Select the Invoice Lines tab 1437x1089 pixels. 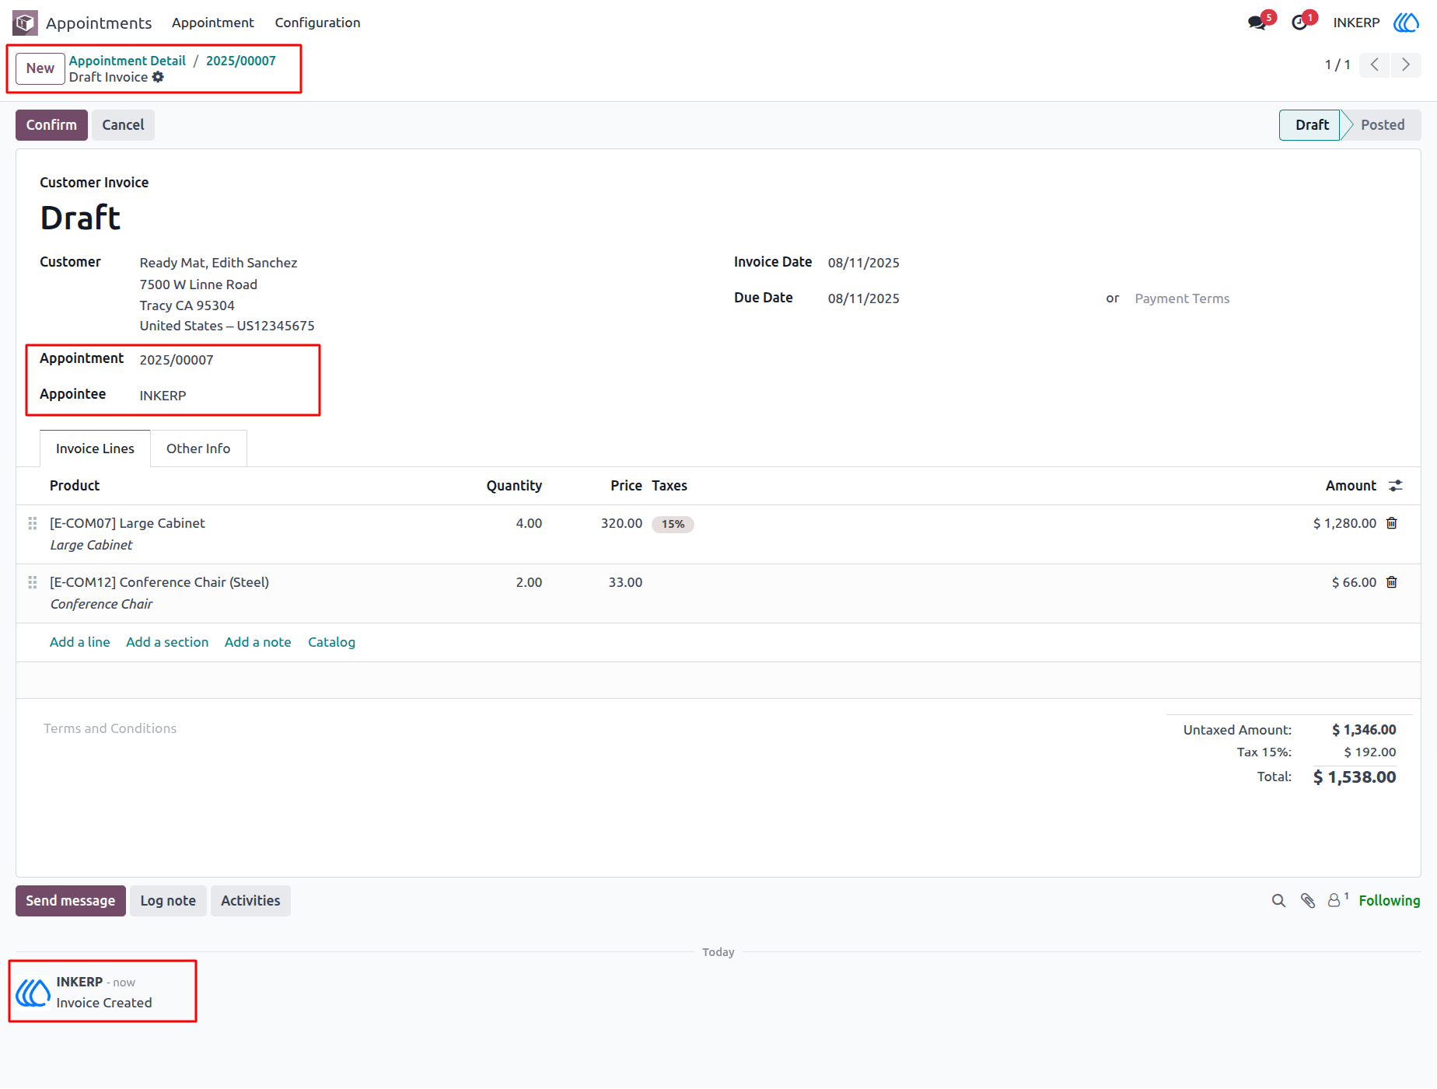coord(95,449)
